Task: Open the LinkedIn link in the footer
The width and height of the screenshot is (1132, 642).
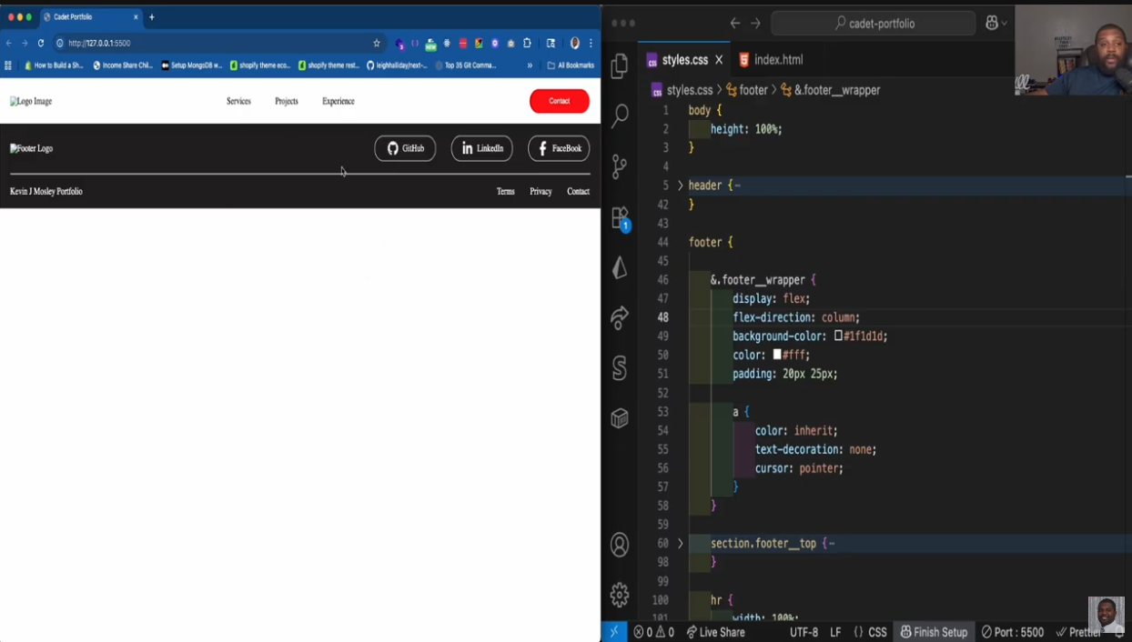Action: tap(481, 148)
